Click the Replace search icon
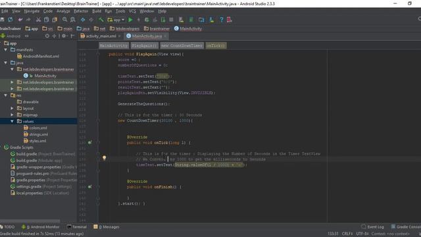Screen dimensions: 421x237 (73, 20)
